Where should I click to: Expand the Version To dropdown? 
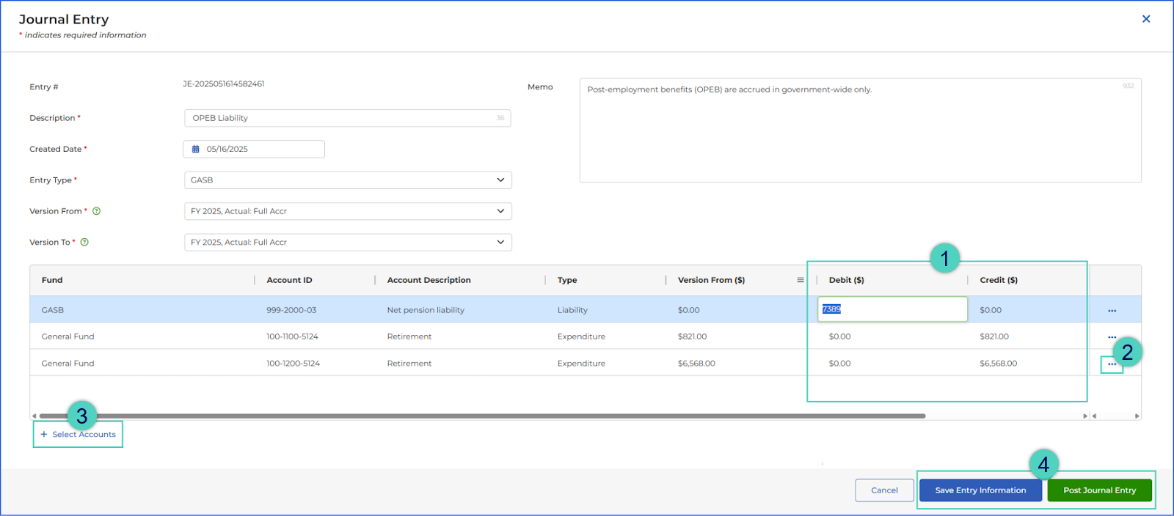pos(348,242)
